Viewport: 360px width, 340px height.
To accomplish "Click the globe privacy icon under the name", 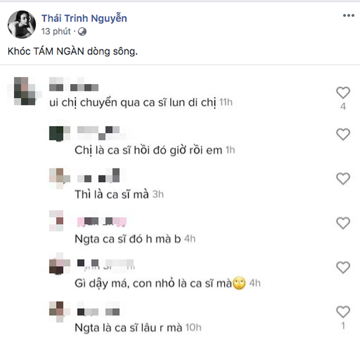I will coord(82,31).
